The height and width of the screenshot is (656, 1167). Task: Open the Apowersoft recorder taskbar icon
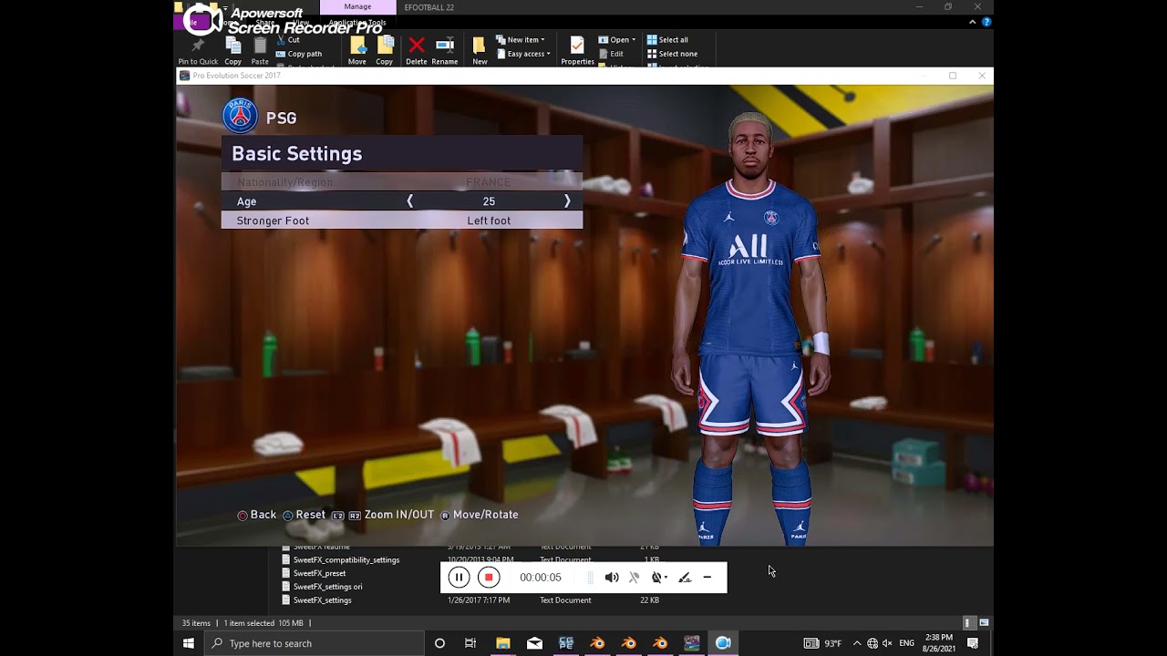723,643
